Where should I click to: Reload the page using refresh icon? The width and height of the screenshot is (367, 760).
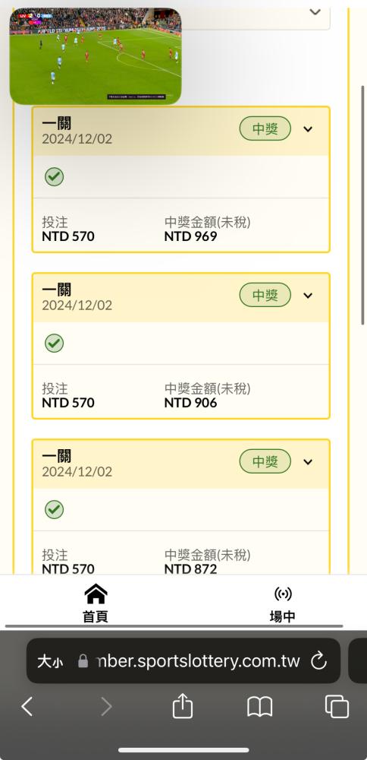coord(318,660)
